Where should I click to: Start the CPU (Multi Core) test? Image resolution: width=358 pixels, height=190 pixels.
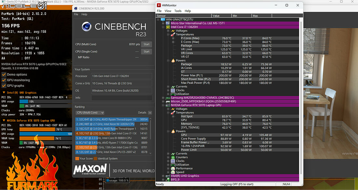pos(146,44)
